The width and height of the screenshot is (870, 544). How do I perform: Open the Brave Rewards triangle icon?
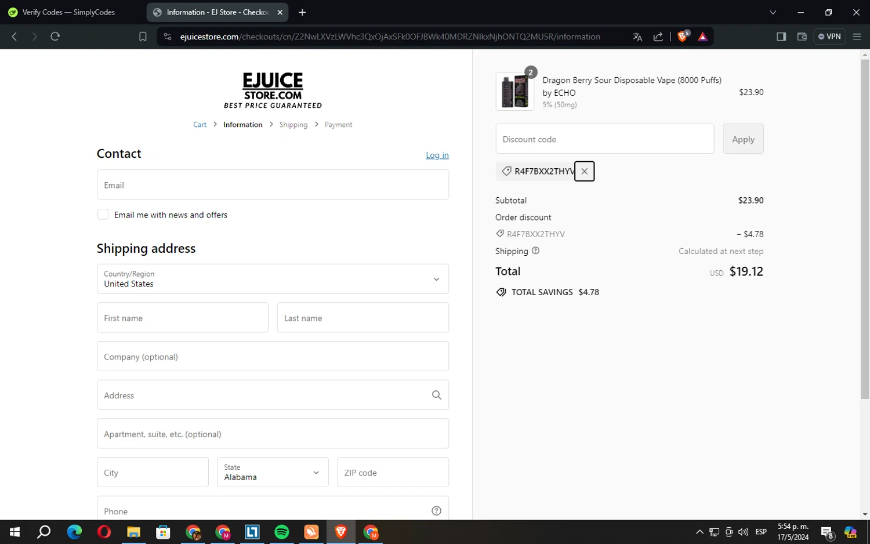(x=702, y=37)
